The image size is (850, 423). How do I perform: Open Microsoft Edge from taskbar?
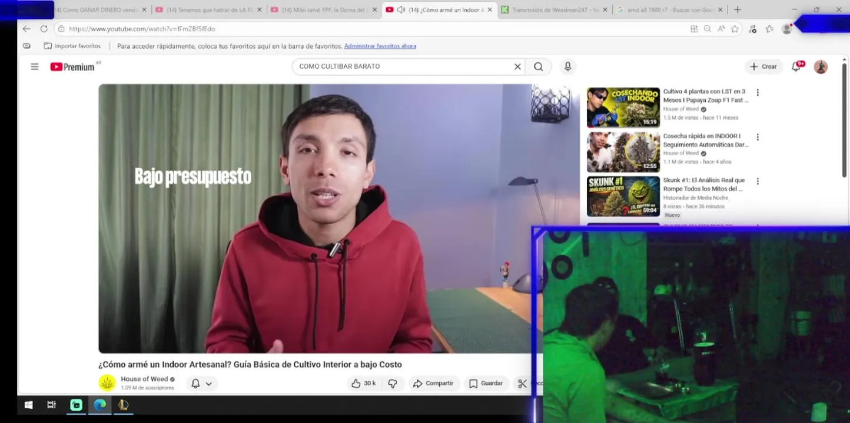point(100,405)
